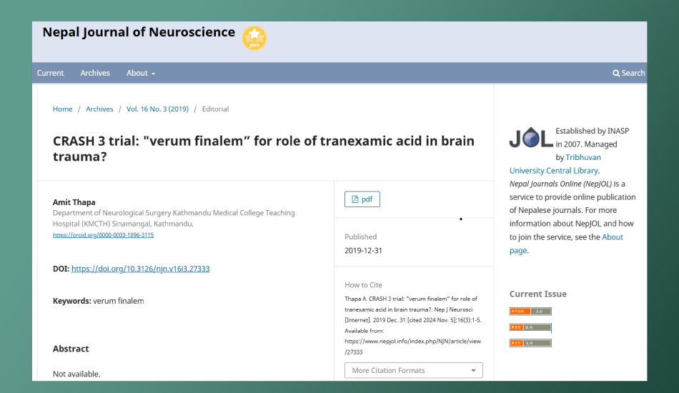Open the author's ORCID link
Screen dimensions: 679x393
(103, 235)
